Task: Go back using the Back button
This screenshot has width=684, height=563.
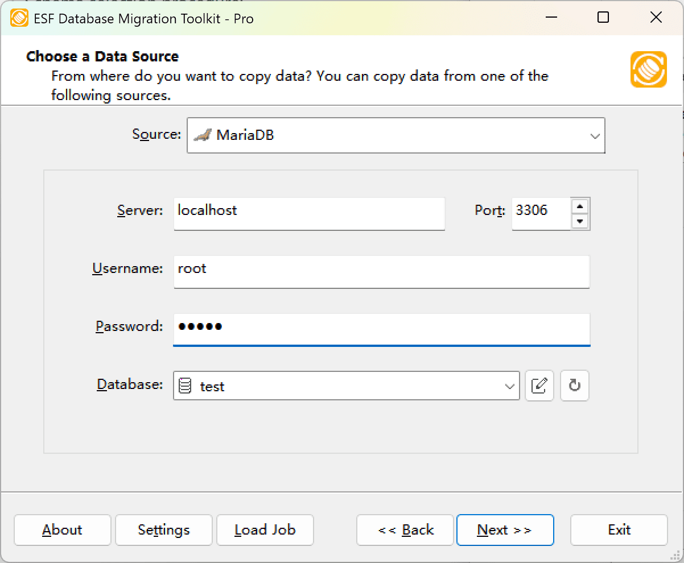Action: [x=405, y=529]
